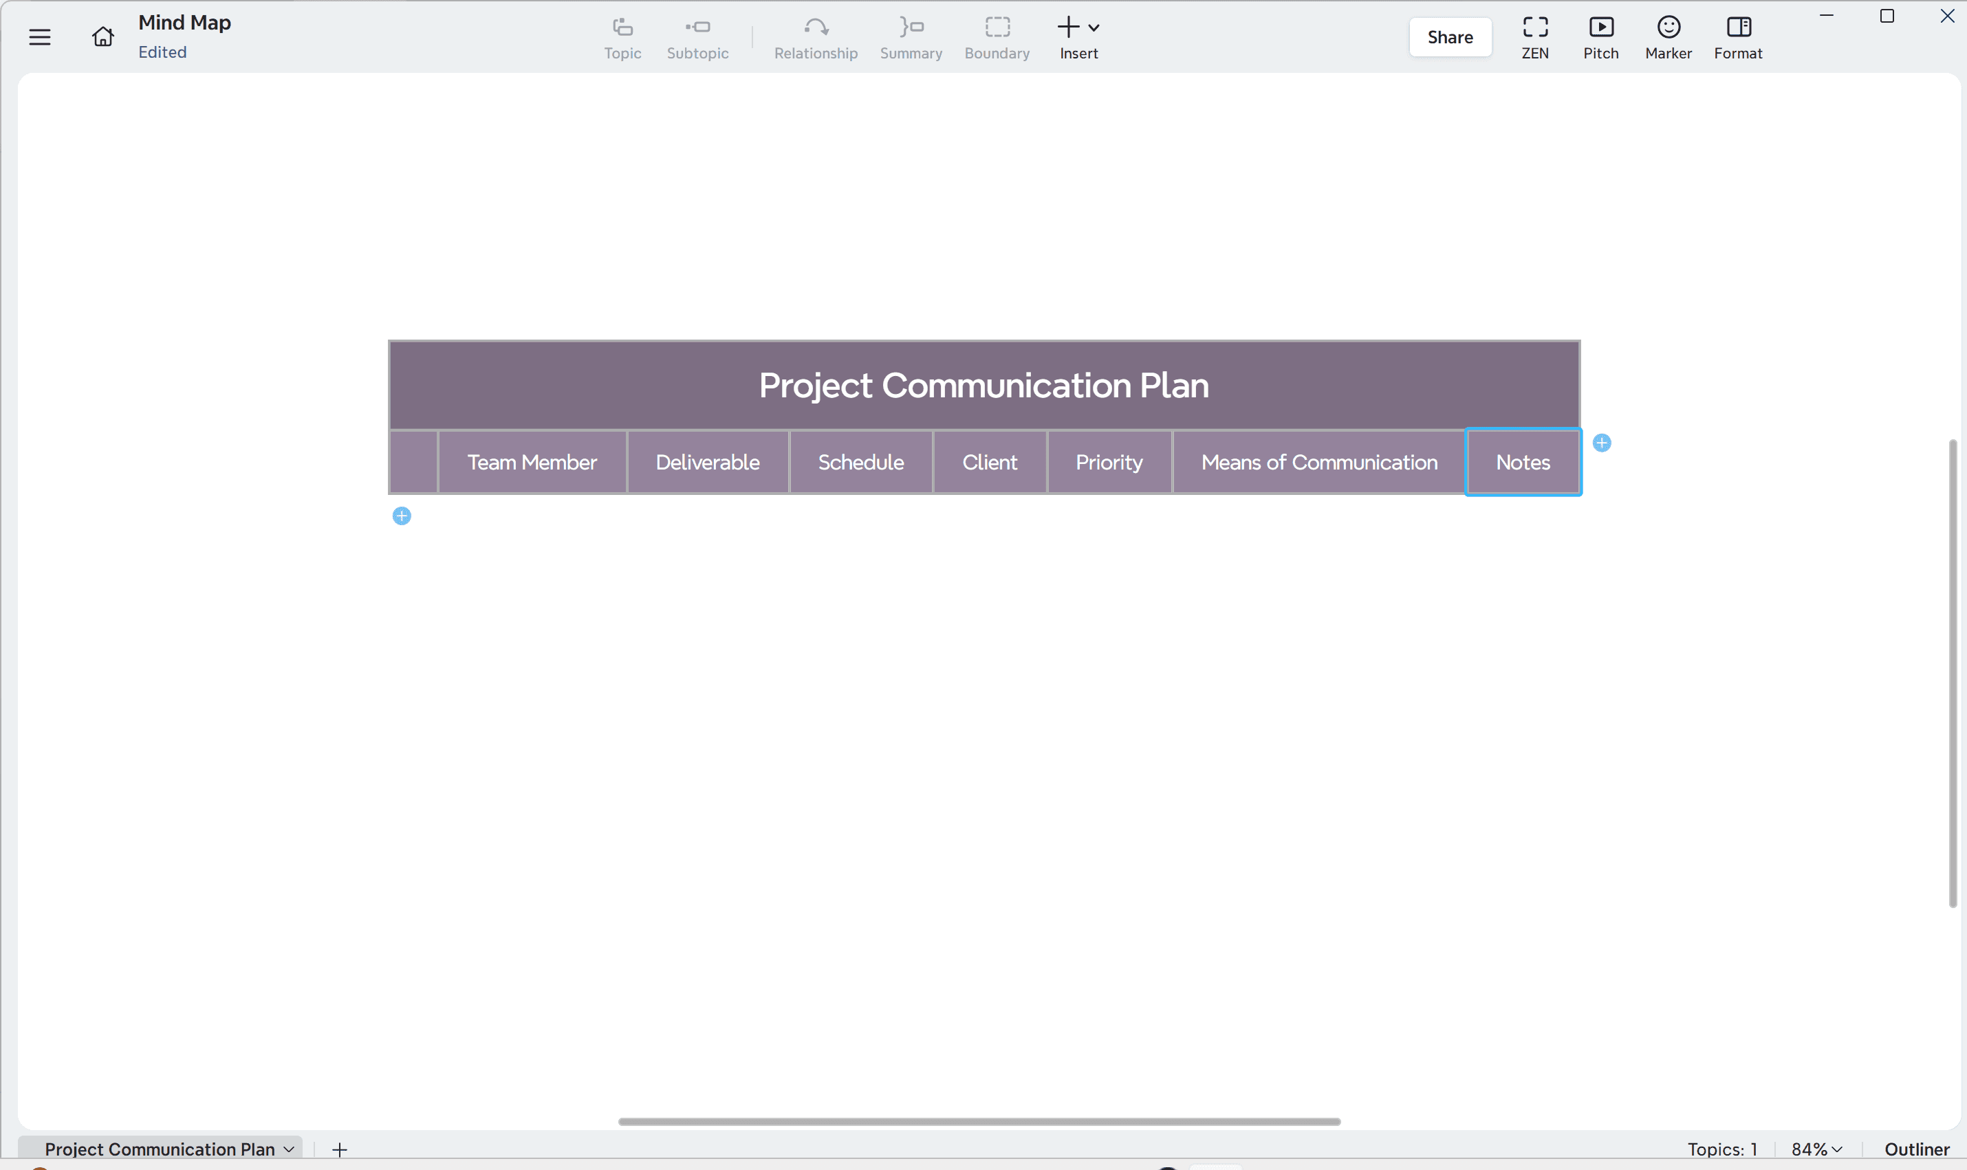
Task: Go to the Home screen
Action: click(102, 36)
